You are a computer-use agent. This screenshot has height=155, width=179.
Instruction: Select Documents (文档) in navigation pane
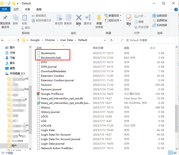[x=10, y=53]
